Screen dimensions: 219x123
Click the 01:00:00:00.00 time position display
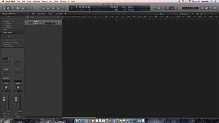(83, 7)
